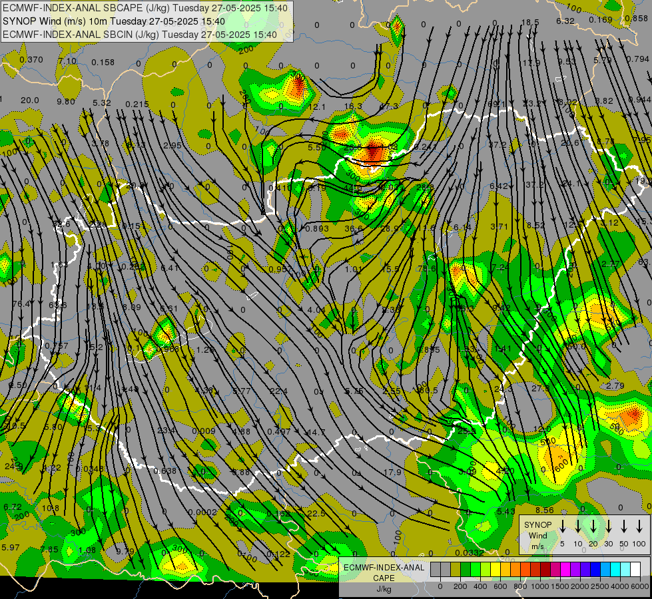The width and height of the screenshot is (652, 599).
Task: Click the map value 5.50
Action: (317, 147)
